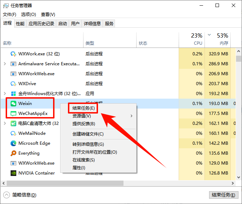Click the WeChatAppEx process icon
Screen dimensions: 242x204
click(13, 114)
